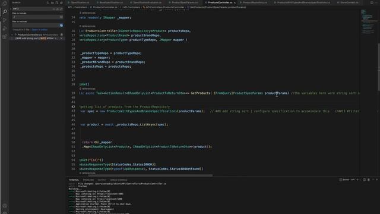Open the Source Control view

(x=5, y=20)
